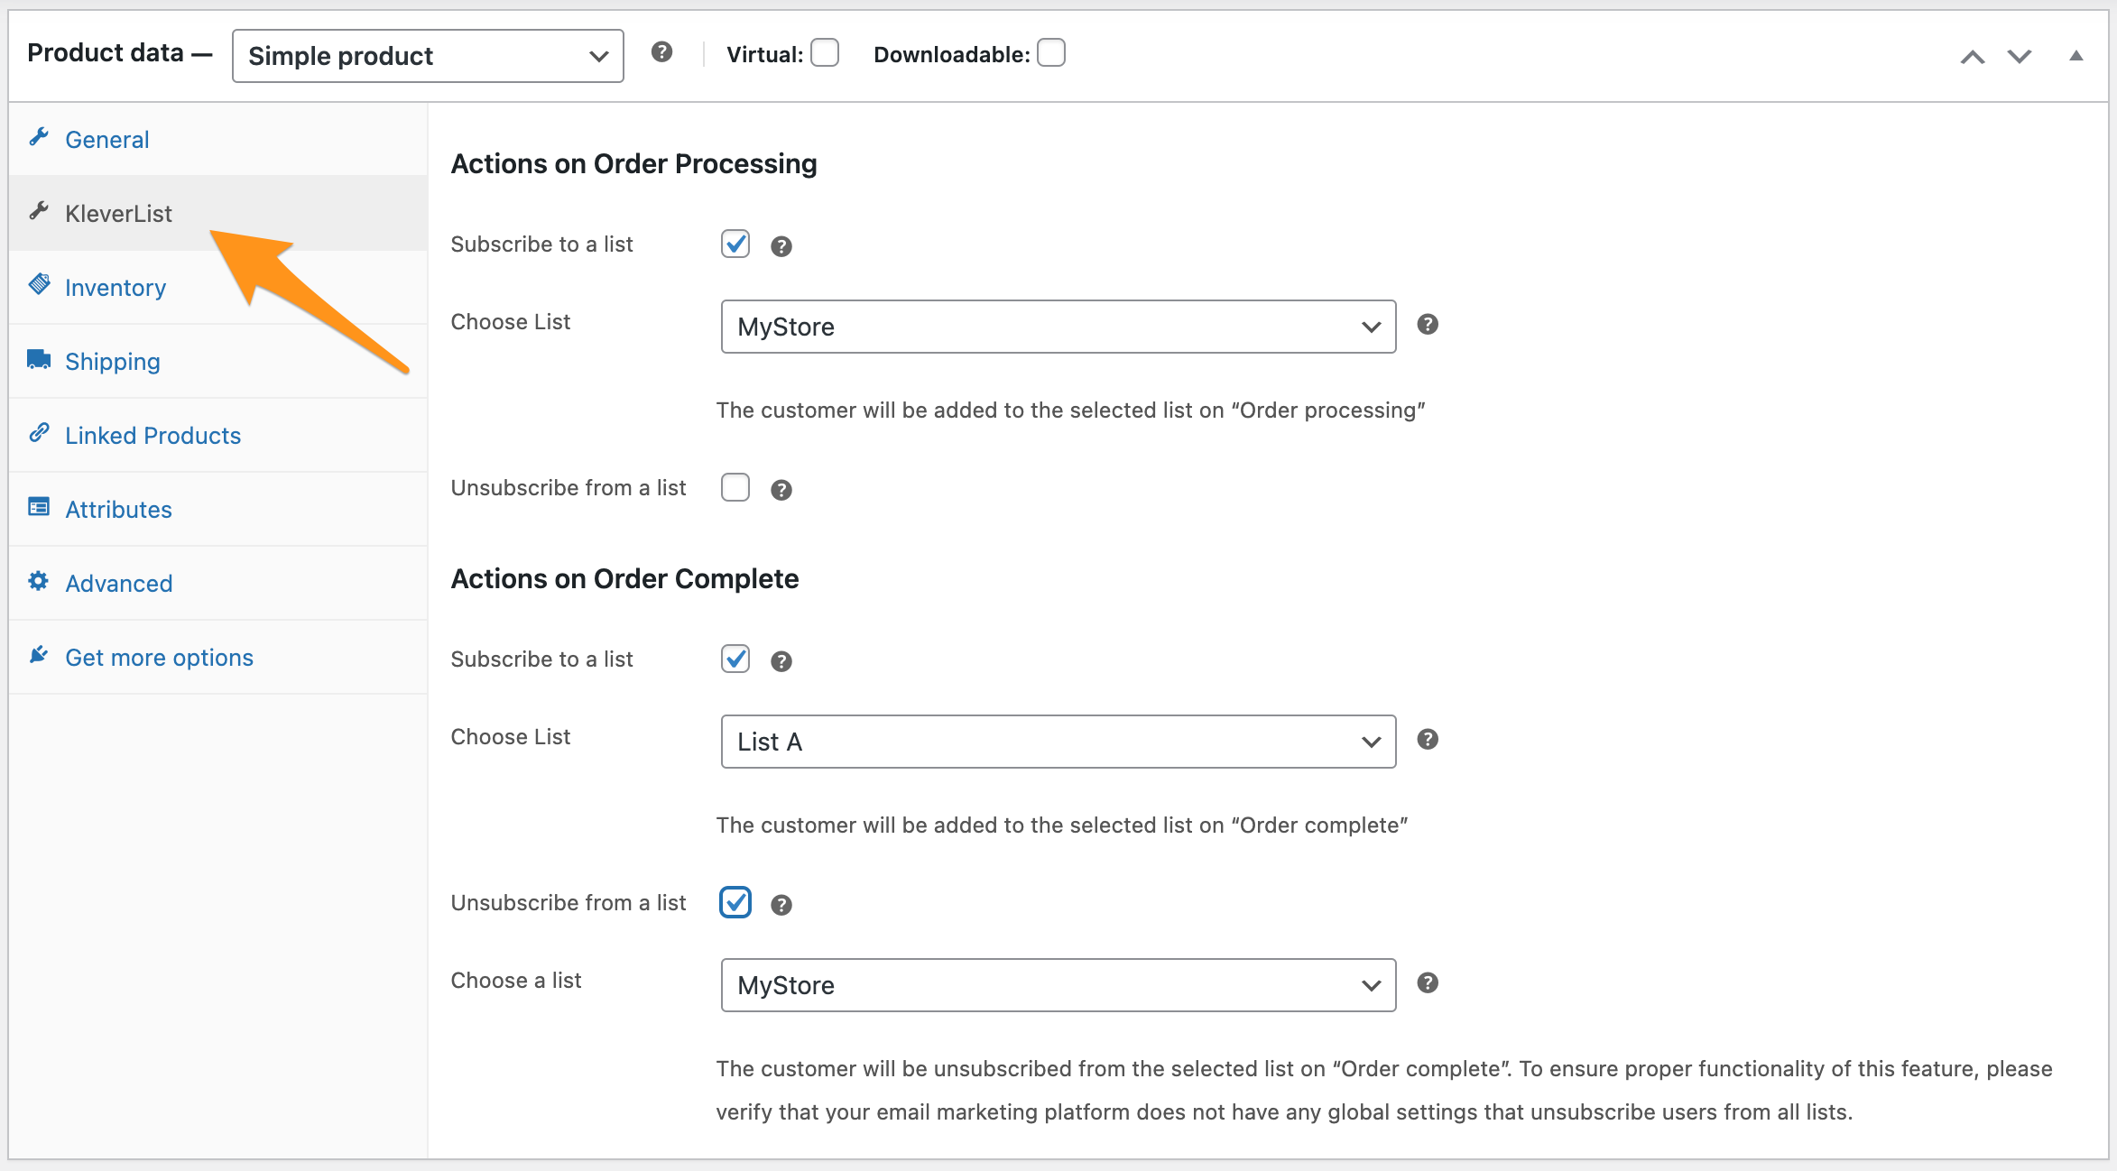Screen dimensions: 2117x1171
Task: Click help icon for Order Complete Unsubscribe from a list
Action: point(781,905)
